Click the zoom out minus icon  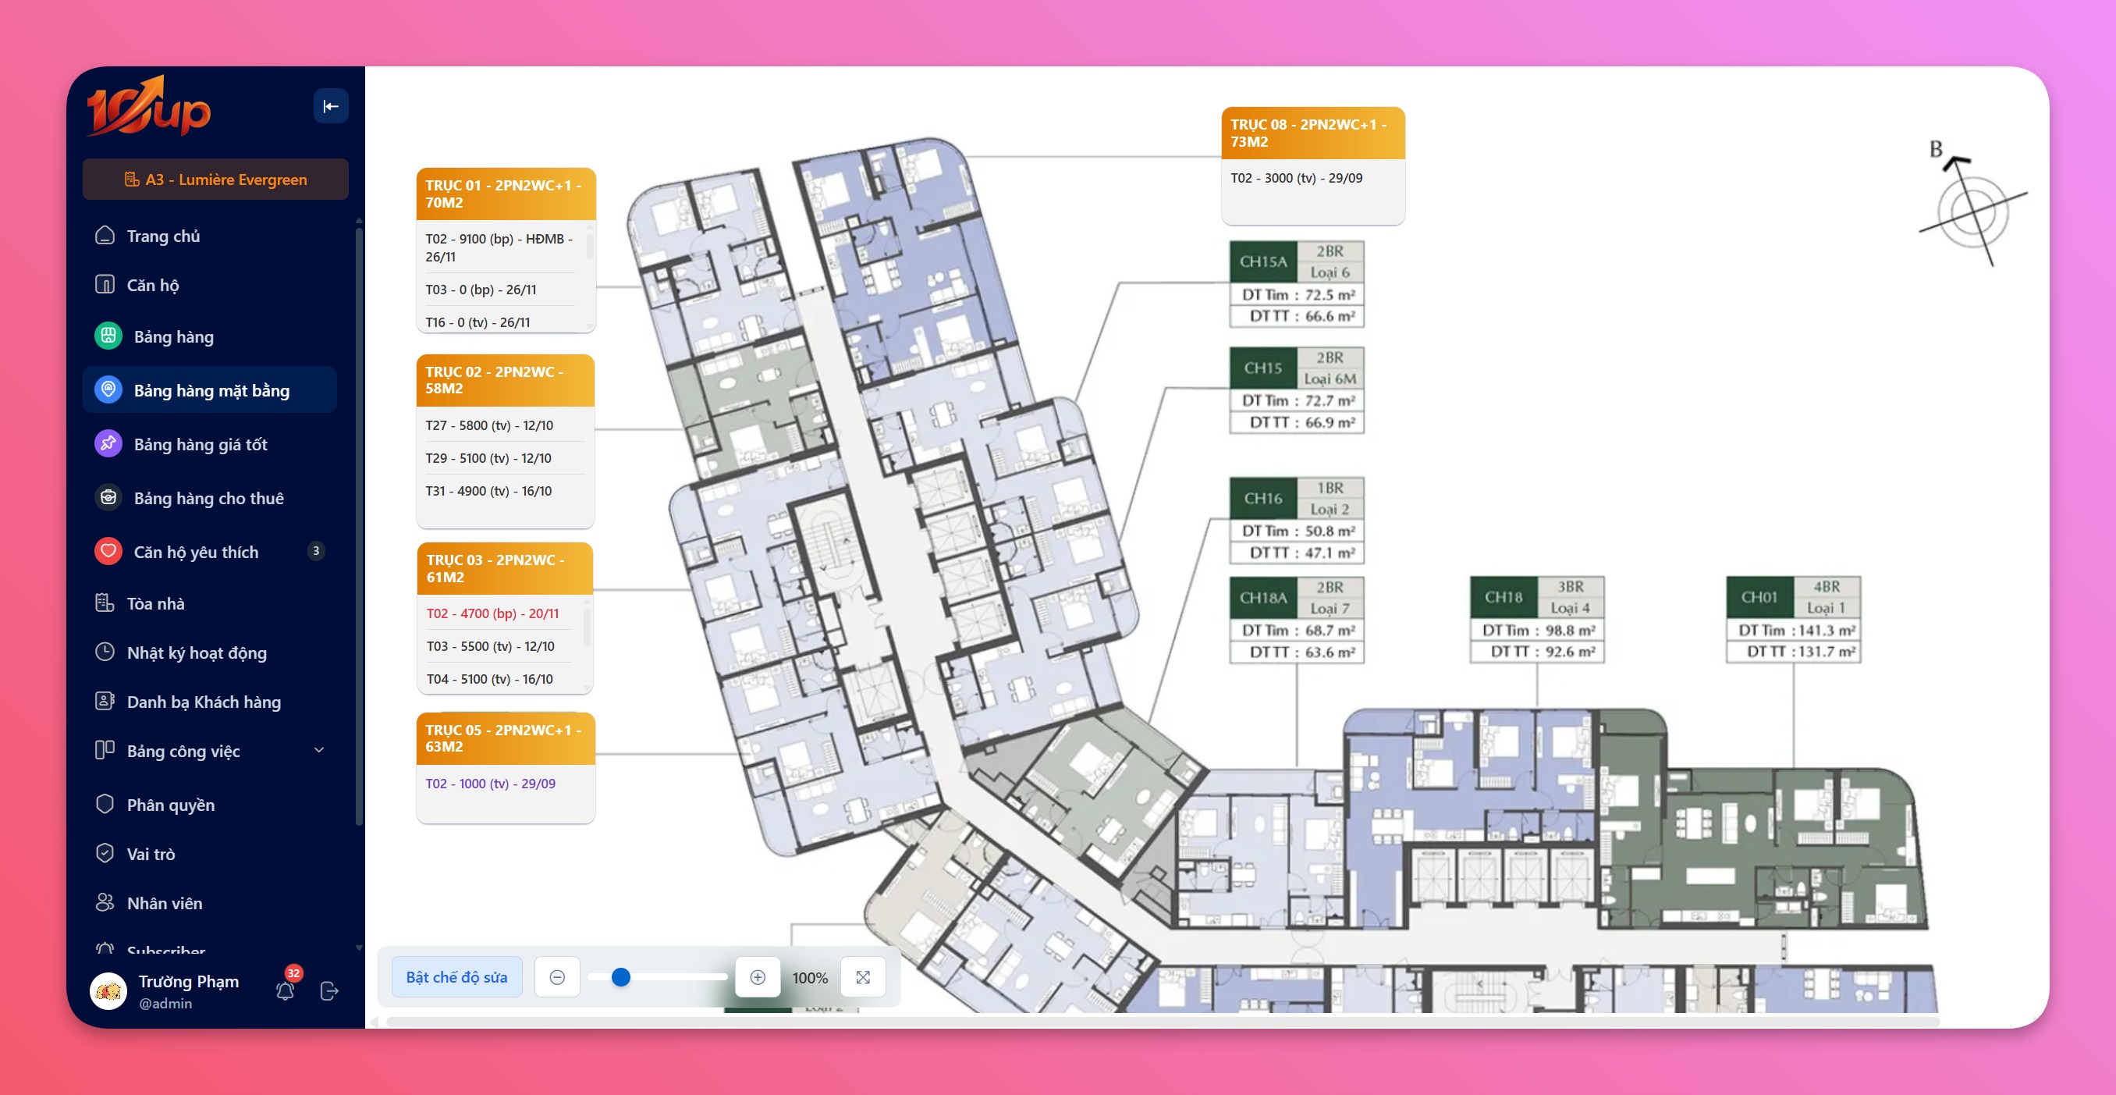557,976
